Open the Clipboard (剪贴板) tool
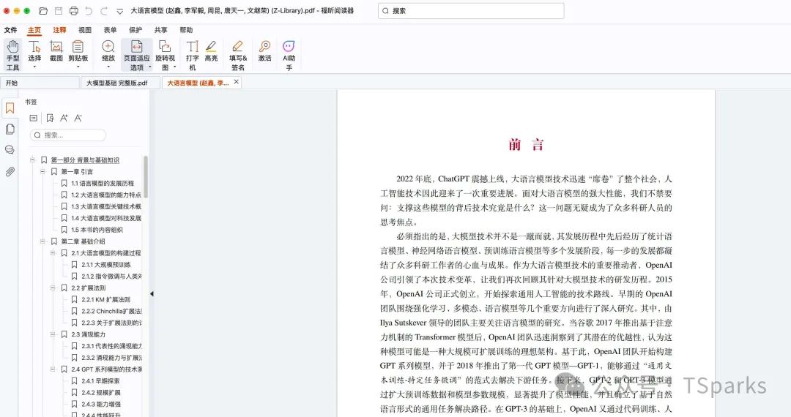Image resolution: width=791 pixels, height=417 pixels. coord(78,51)
